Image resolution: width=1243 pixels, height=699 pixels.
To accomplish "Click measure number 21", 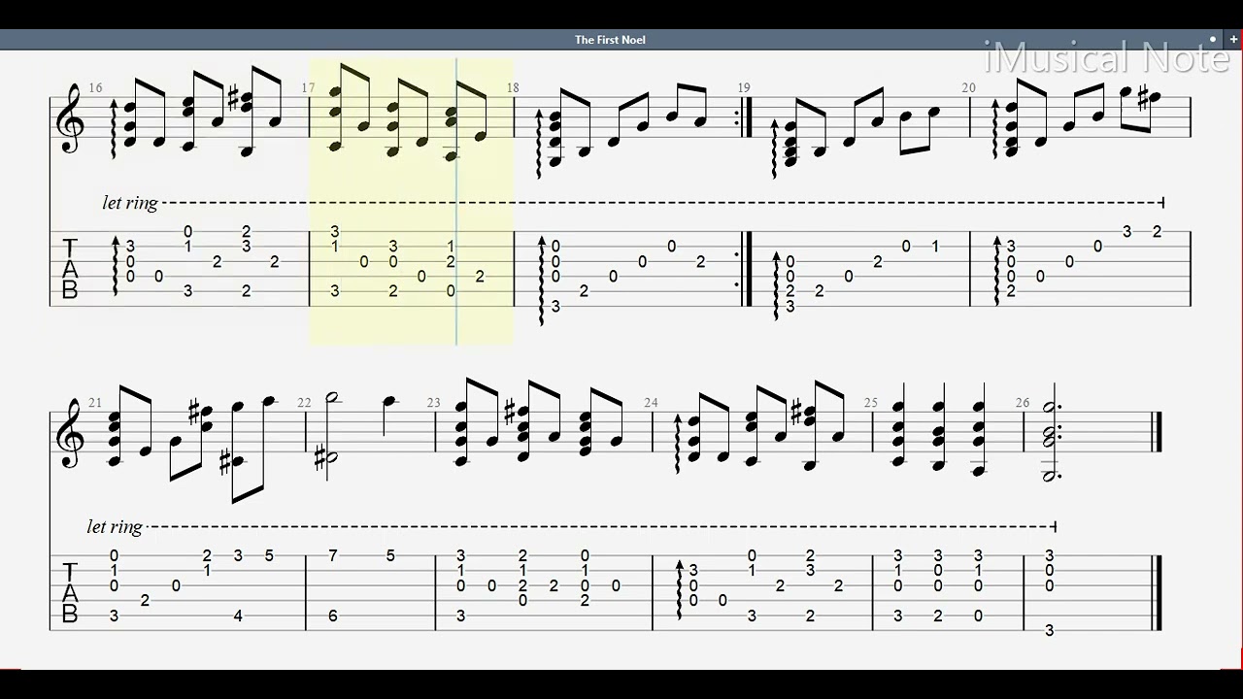I will (x=95, y=403).
